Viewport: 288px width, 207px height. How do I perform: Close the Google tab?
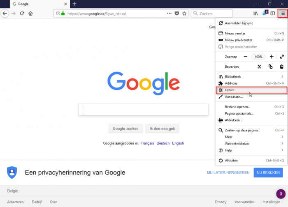click(x=65, y=4)
